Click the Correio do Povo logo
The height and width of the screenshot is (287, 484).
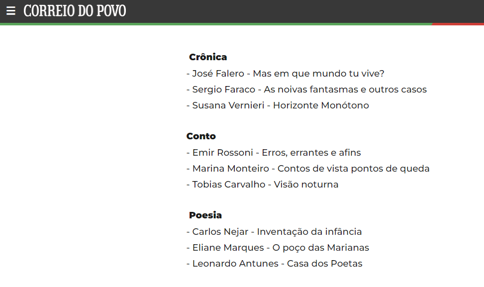click(75, 11)
